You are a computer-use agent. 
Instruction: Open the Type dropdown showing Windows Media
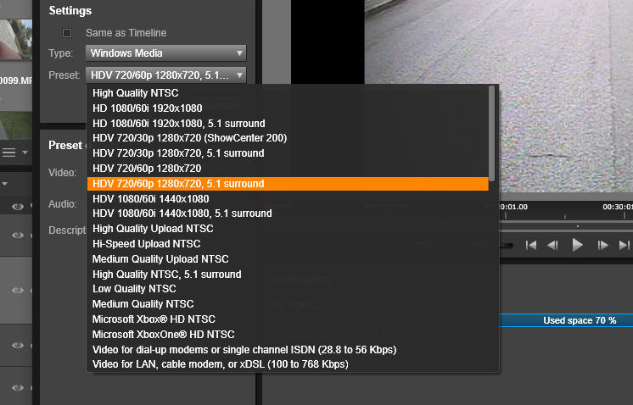tap(166, 53)
